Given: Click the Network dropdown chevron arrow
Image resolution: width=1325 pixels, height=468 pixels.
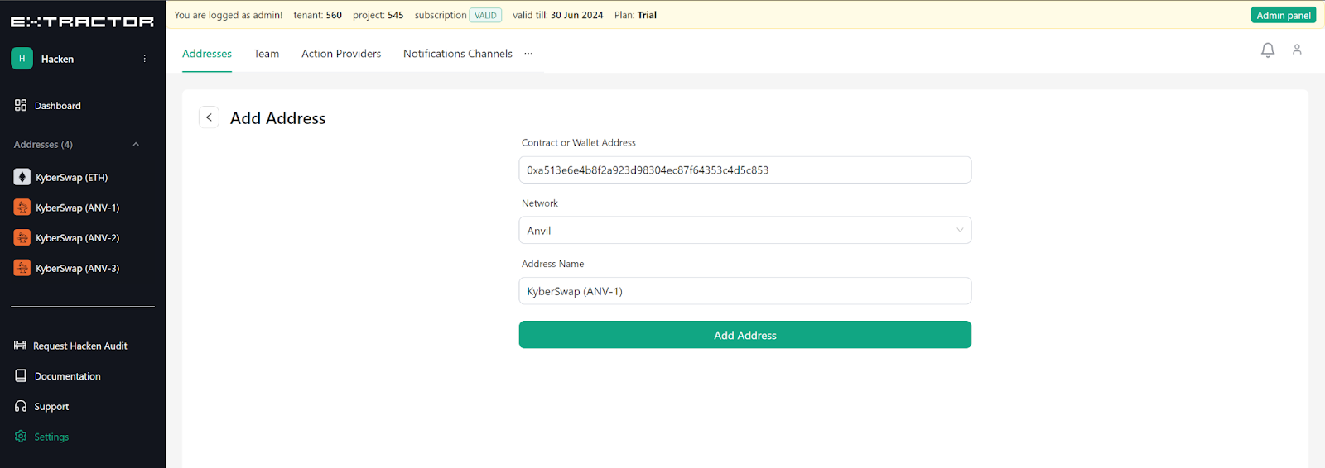Looking at the screenshot, I should [960, 230].
